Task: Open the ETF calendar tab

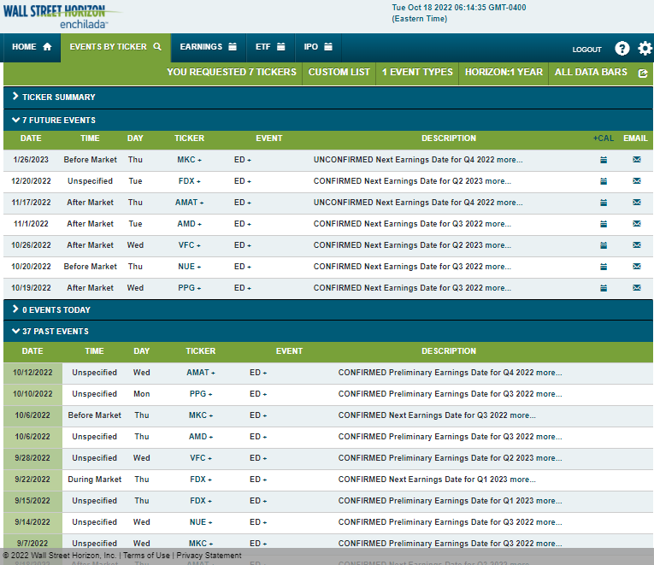Action: tap(270, 47)
